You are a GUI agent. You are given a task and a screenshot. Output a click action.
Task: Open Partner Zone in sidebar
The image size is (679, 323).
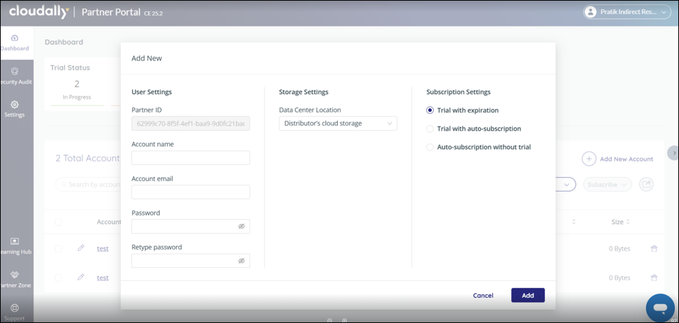pos(15,279)
